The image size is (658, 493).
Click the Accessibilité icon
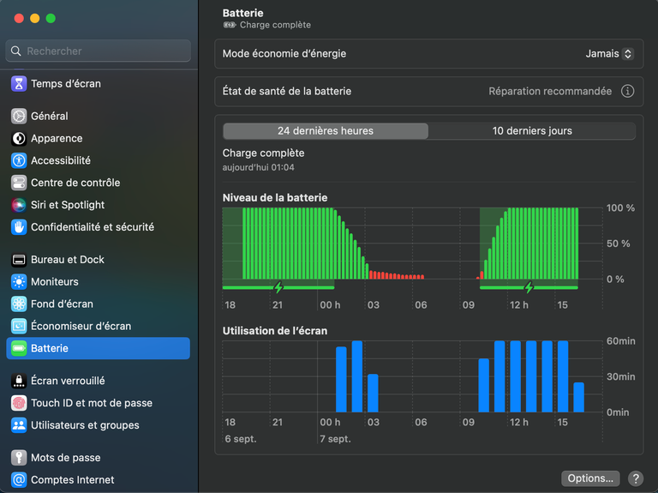19,160
